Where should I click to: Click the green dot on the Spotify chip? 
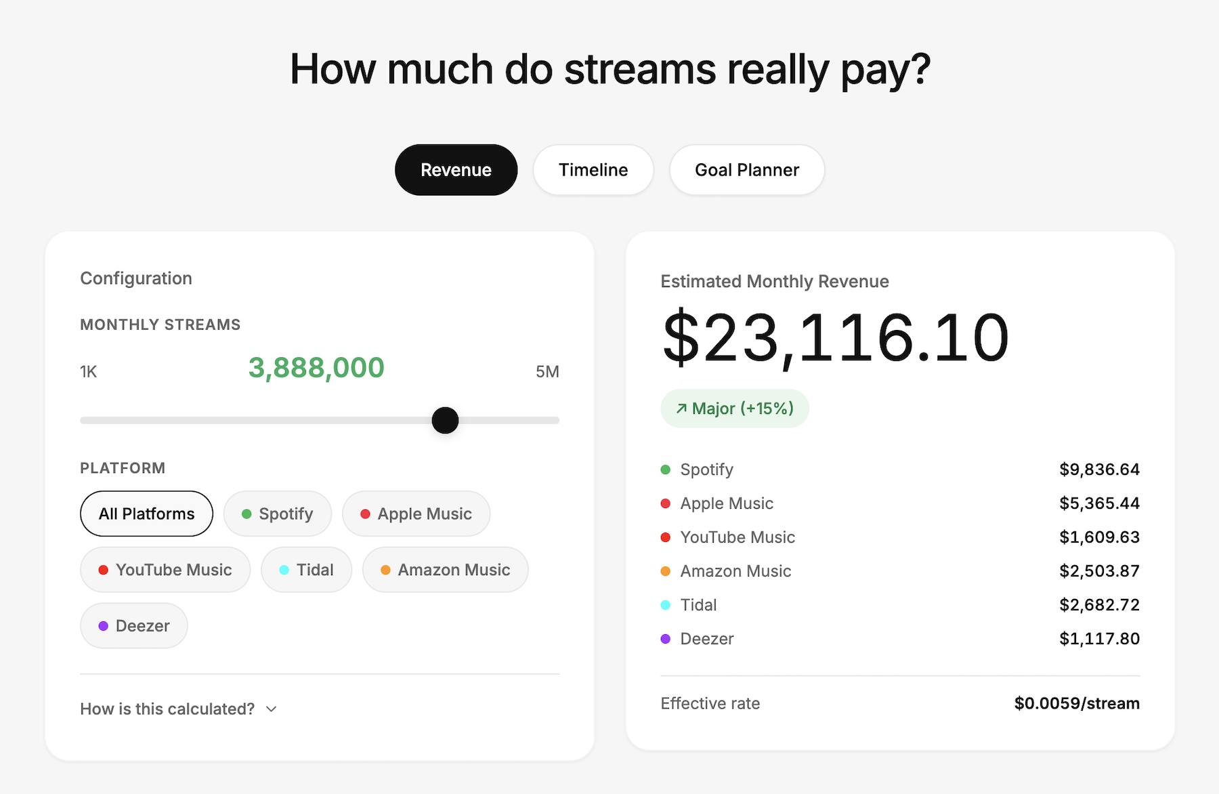pyautogui.click(x=248, y=514)
